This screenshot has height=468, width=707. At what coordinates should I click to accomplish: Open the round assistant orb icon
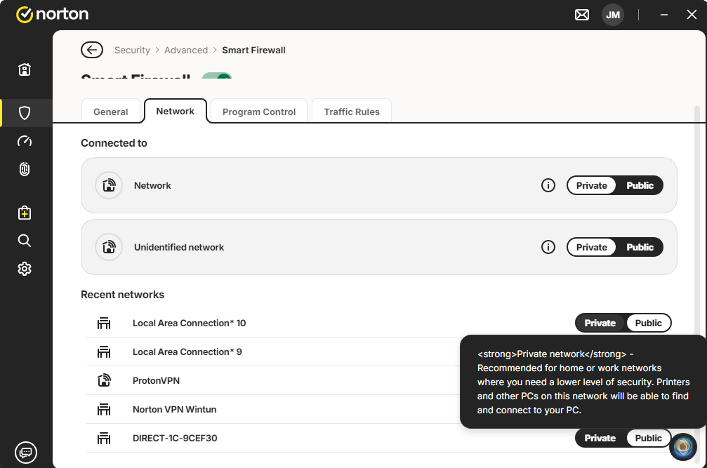point(683,447)
